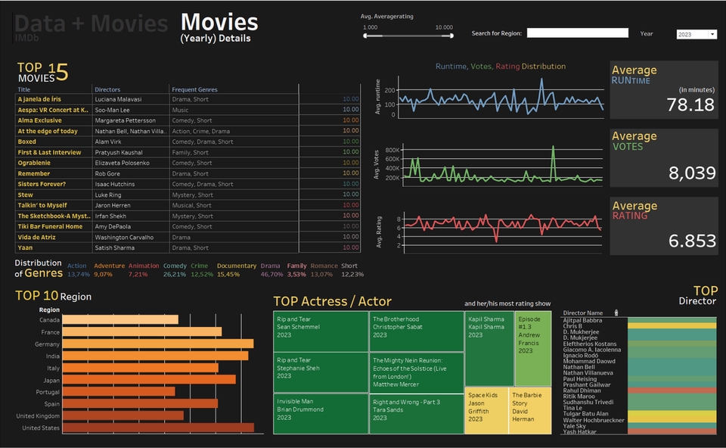Image resolution: width=726 pixels, height=448 pixels.
Task: Click the Germany bar in region chart
Action: point(157,344)
